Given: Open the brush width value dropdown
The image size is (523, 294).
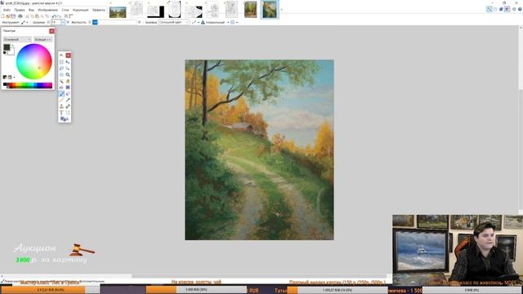Looking at the screenshot, I should click(63, 22).
